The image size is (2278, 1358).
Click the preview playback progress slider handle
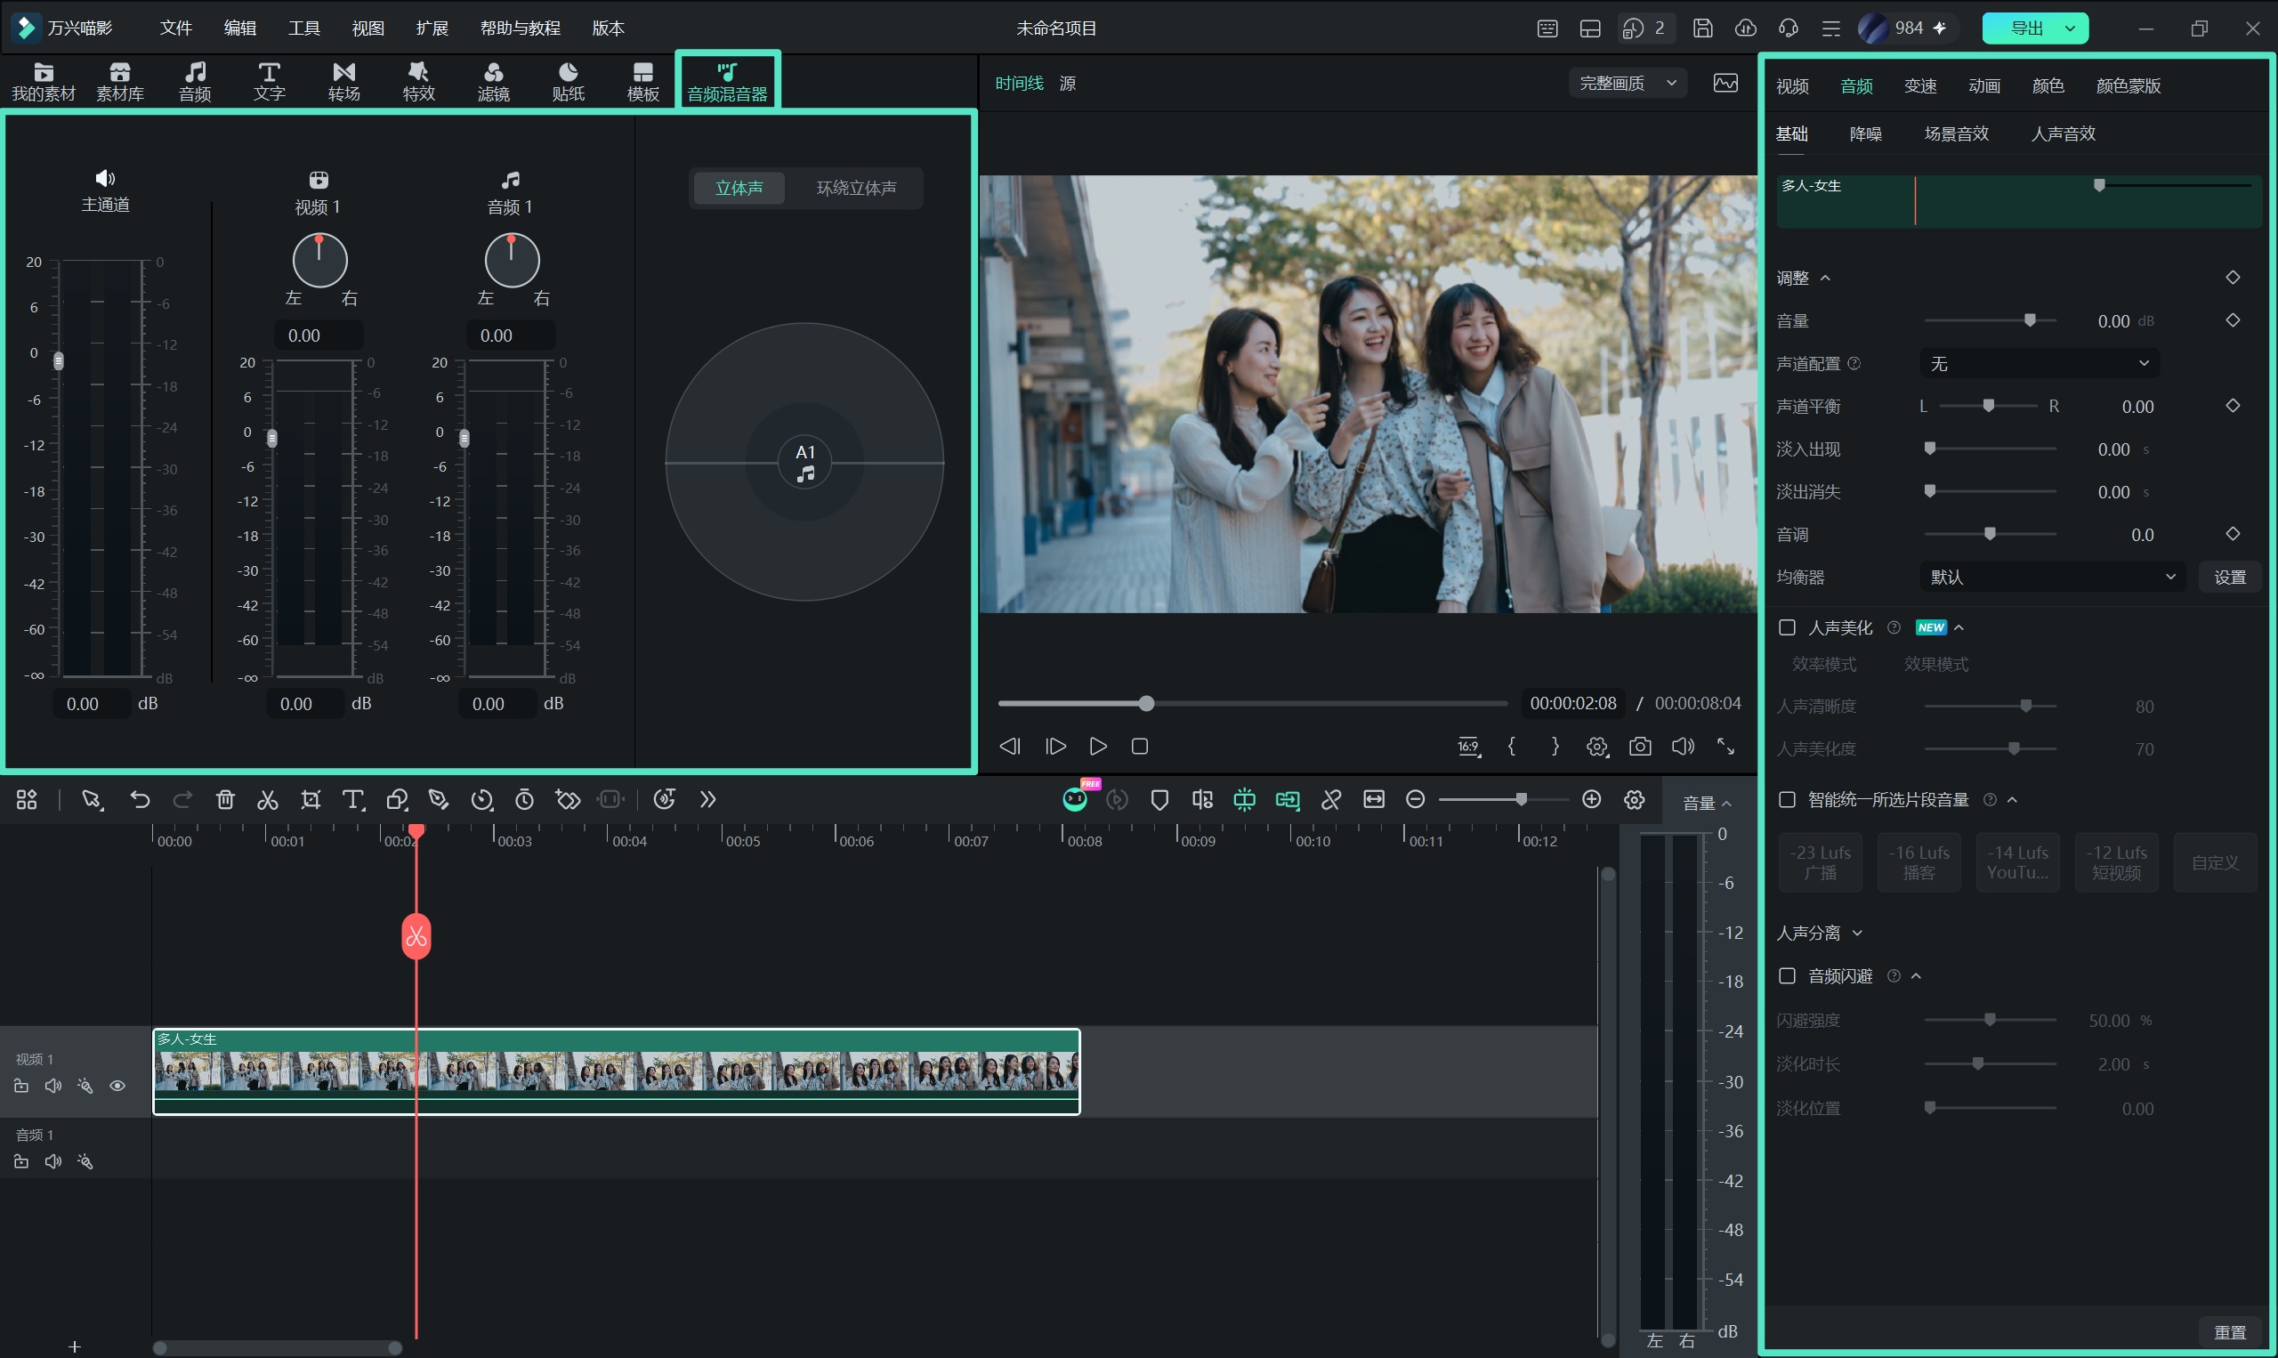(x=1146, y=703)
